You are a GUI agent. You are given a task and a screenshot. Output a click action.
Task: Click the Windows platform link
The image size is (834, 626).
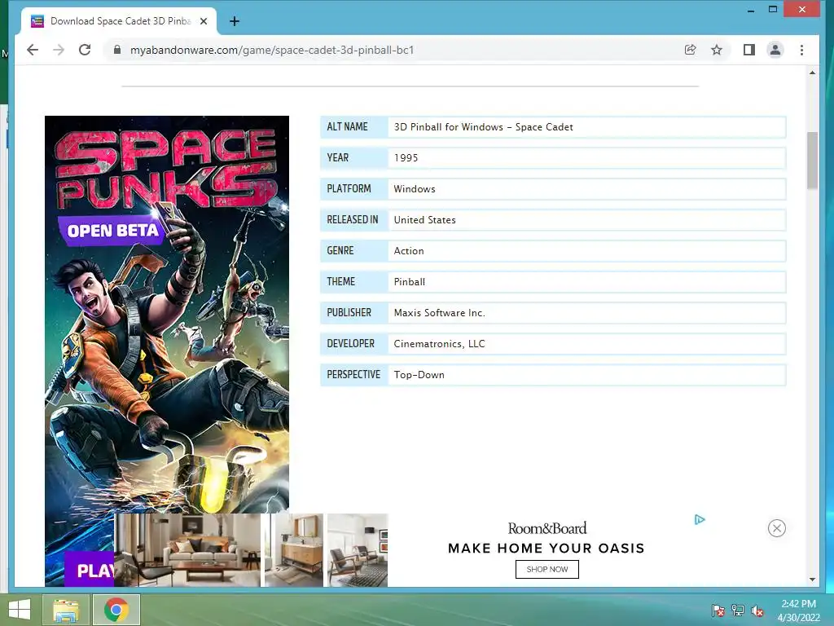point(415,189)
